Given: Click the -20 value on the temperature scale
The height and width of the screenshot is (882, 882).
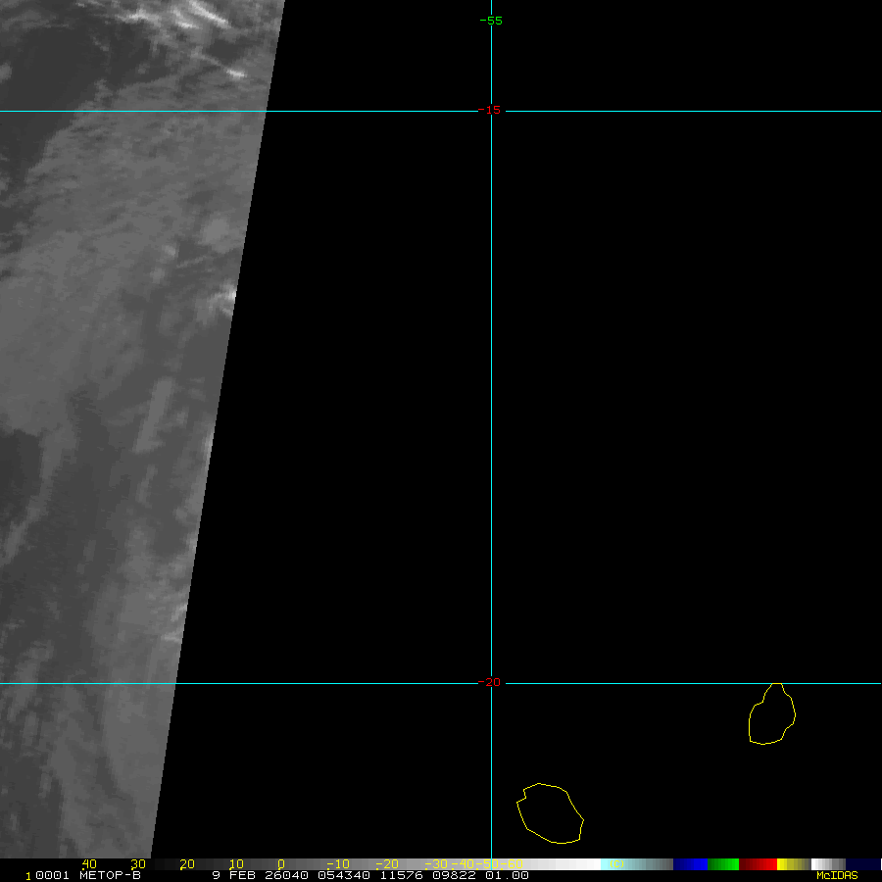Looking at the screenshot, I should click(x=386, y=864).
